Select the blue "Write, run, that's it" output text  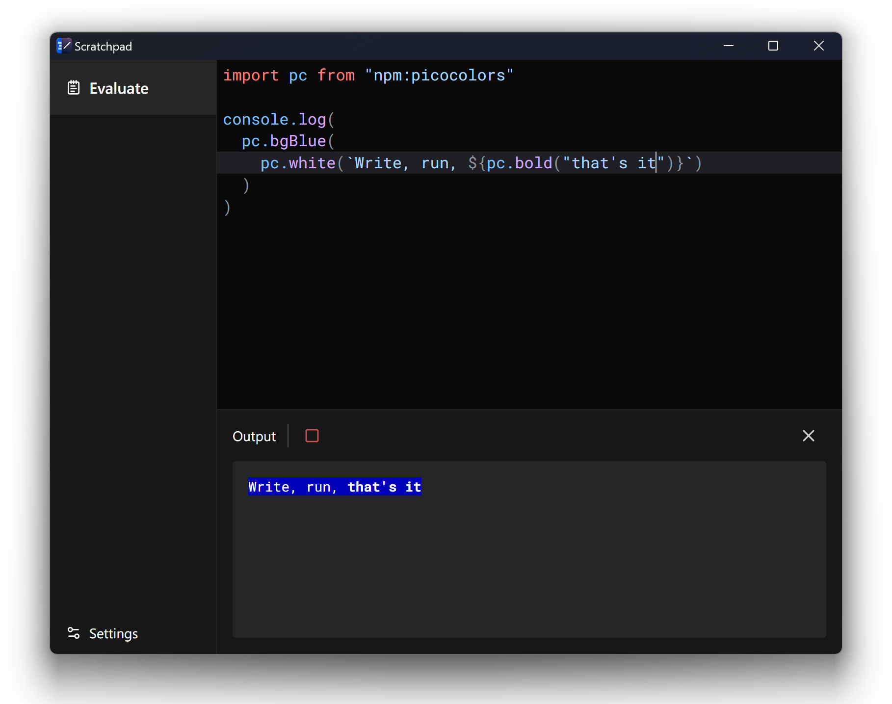pyautogui.click(x=334, y=486)
